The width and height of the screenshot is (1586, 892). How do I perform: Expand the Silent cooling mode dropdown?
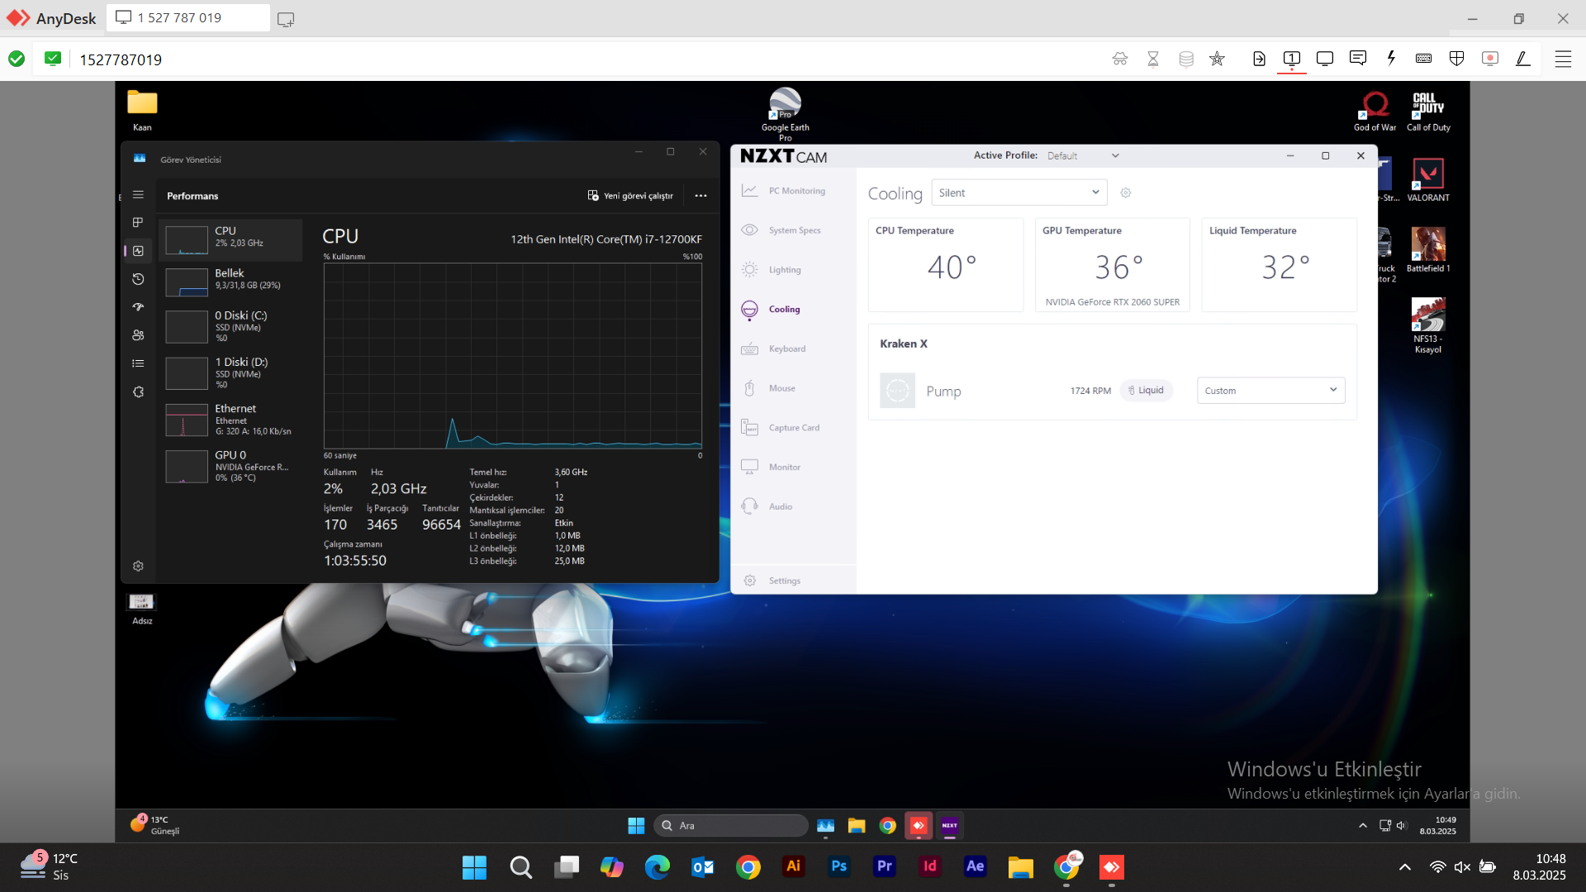pyautogui.click(x=1019, y=192)
